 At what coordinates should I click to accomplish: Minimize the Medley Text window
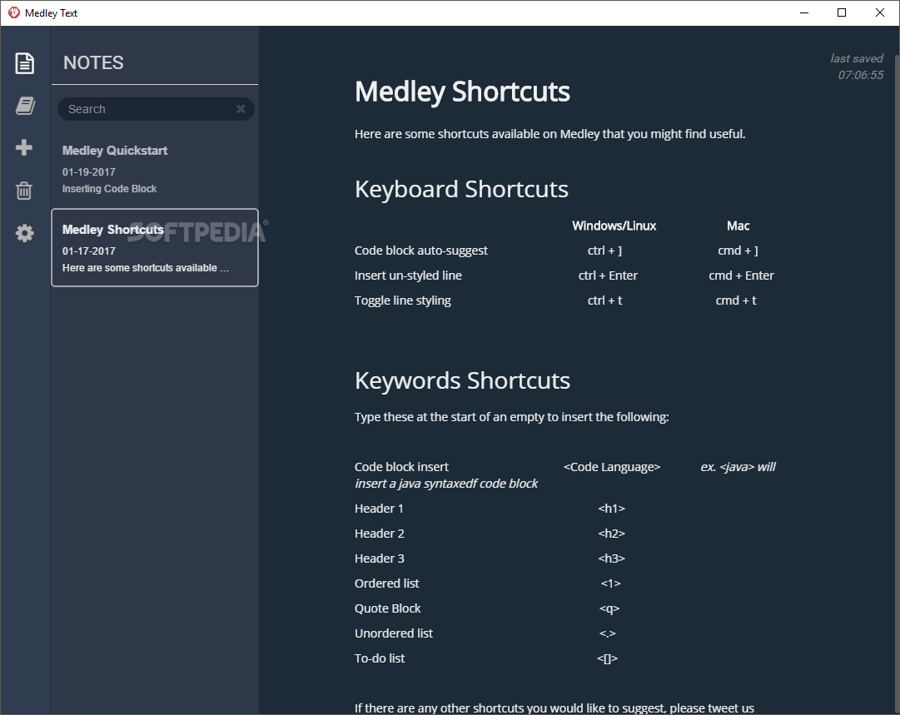[804, 12]
